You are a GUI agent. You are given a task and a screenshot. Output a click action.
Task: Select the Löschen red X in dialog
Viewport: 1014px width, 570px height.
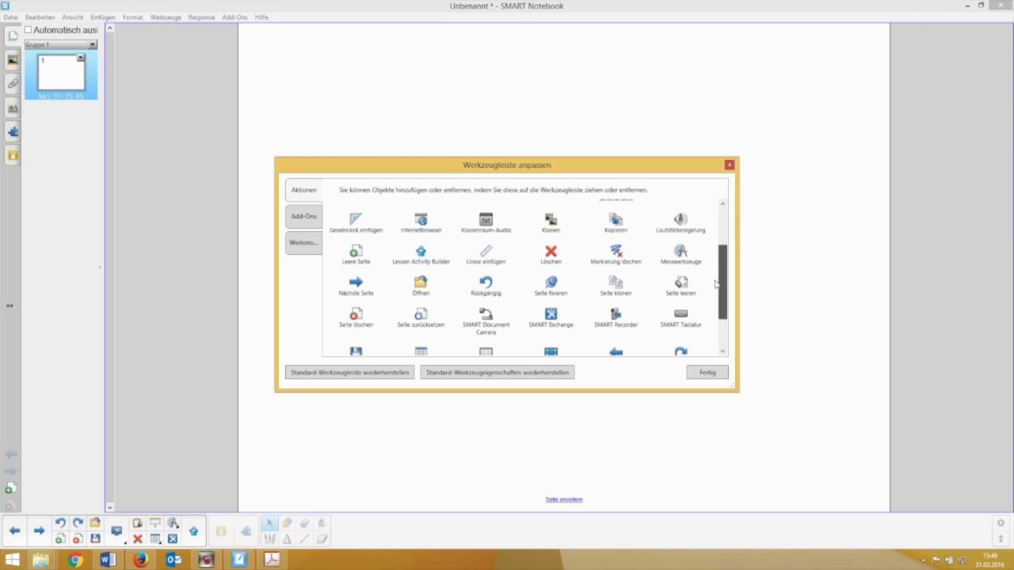tap(551, 250)
